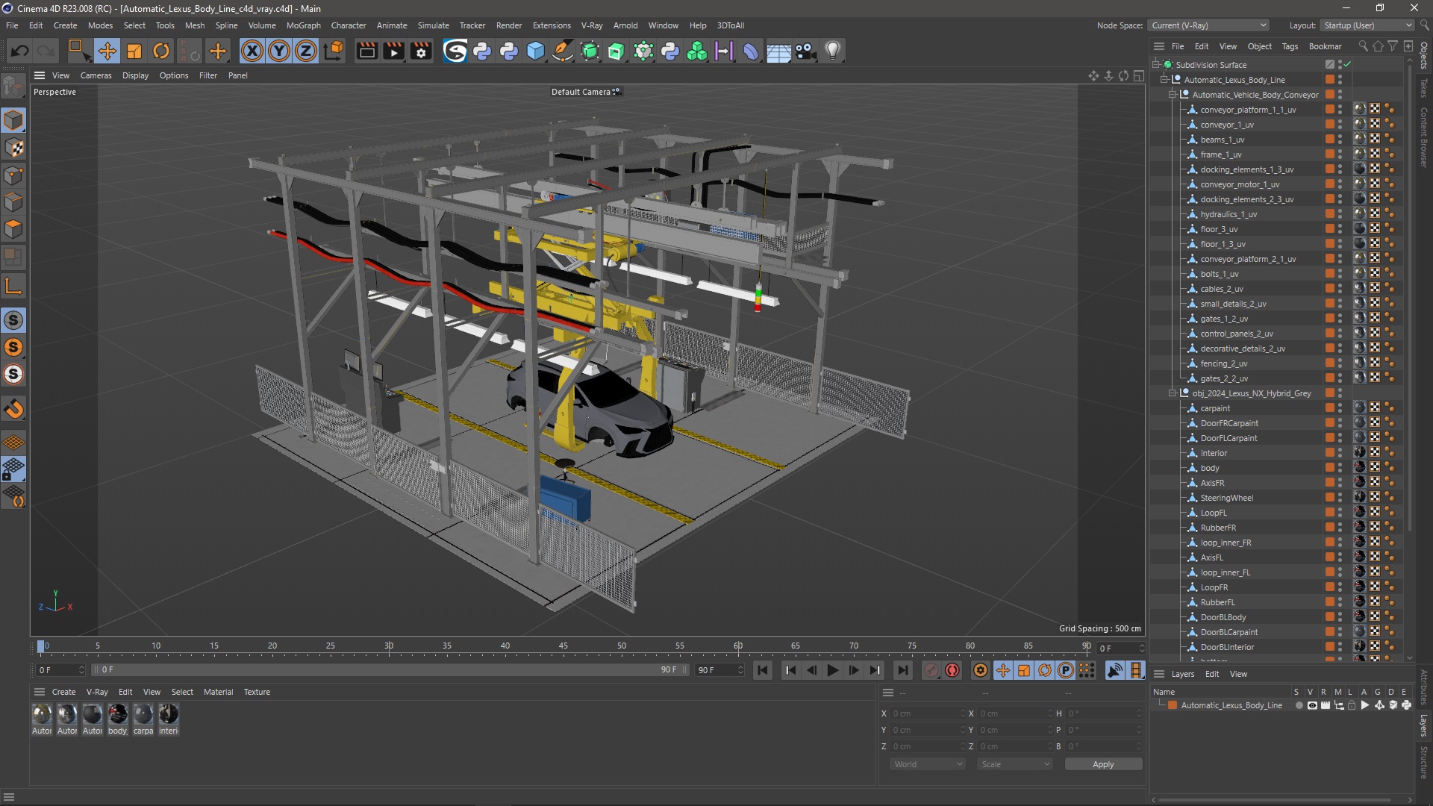Collapse Subdivision Surface tree node
Screen dimensions: 1433x806
click(x=1156, y=65)
